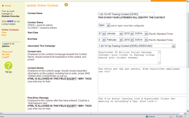Viewport: 189px width, 118px height.
Task: Open the Contest Status dropdown
Action: pos(104,25)
